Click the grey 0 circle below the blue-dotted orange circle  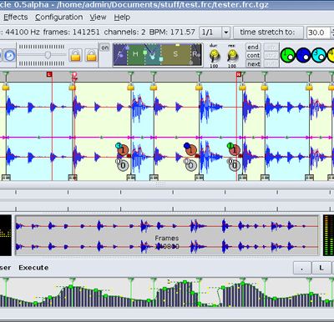(x=191, y=166)
